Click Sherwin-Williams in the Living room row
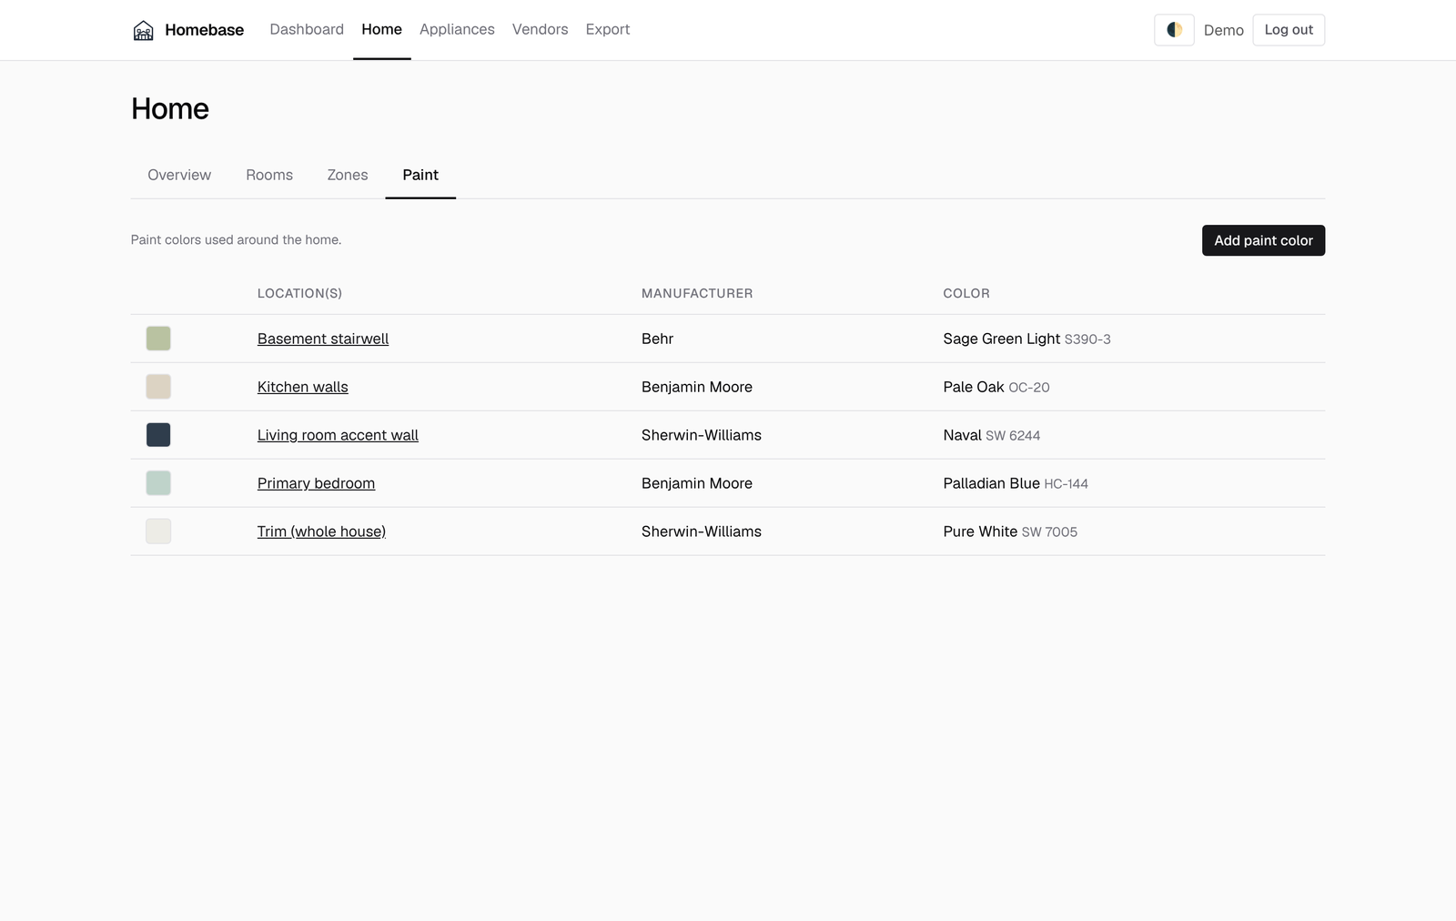This screenshot has width=1456, height=921. click(702, 435)
